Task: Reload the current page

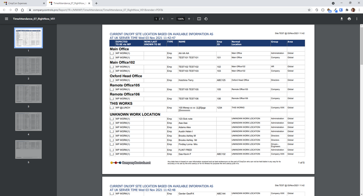Action: click(16, 10)
